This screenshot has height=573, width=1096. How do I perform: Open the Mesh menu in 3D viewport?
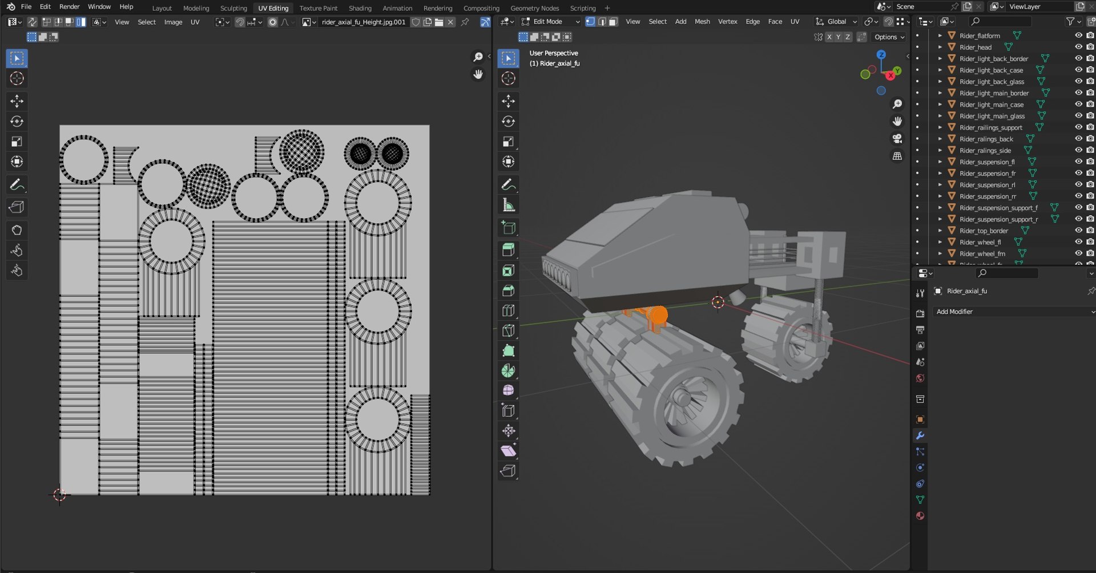[702, 22]
